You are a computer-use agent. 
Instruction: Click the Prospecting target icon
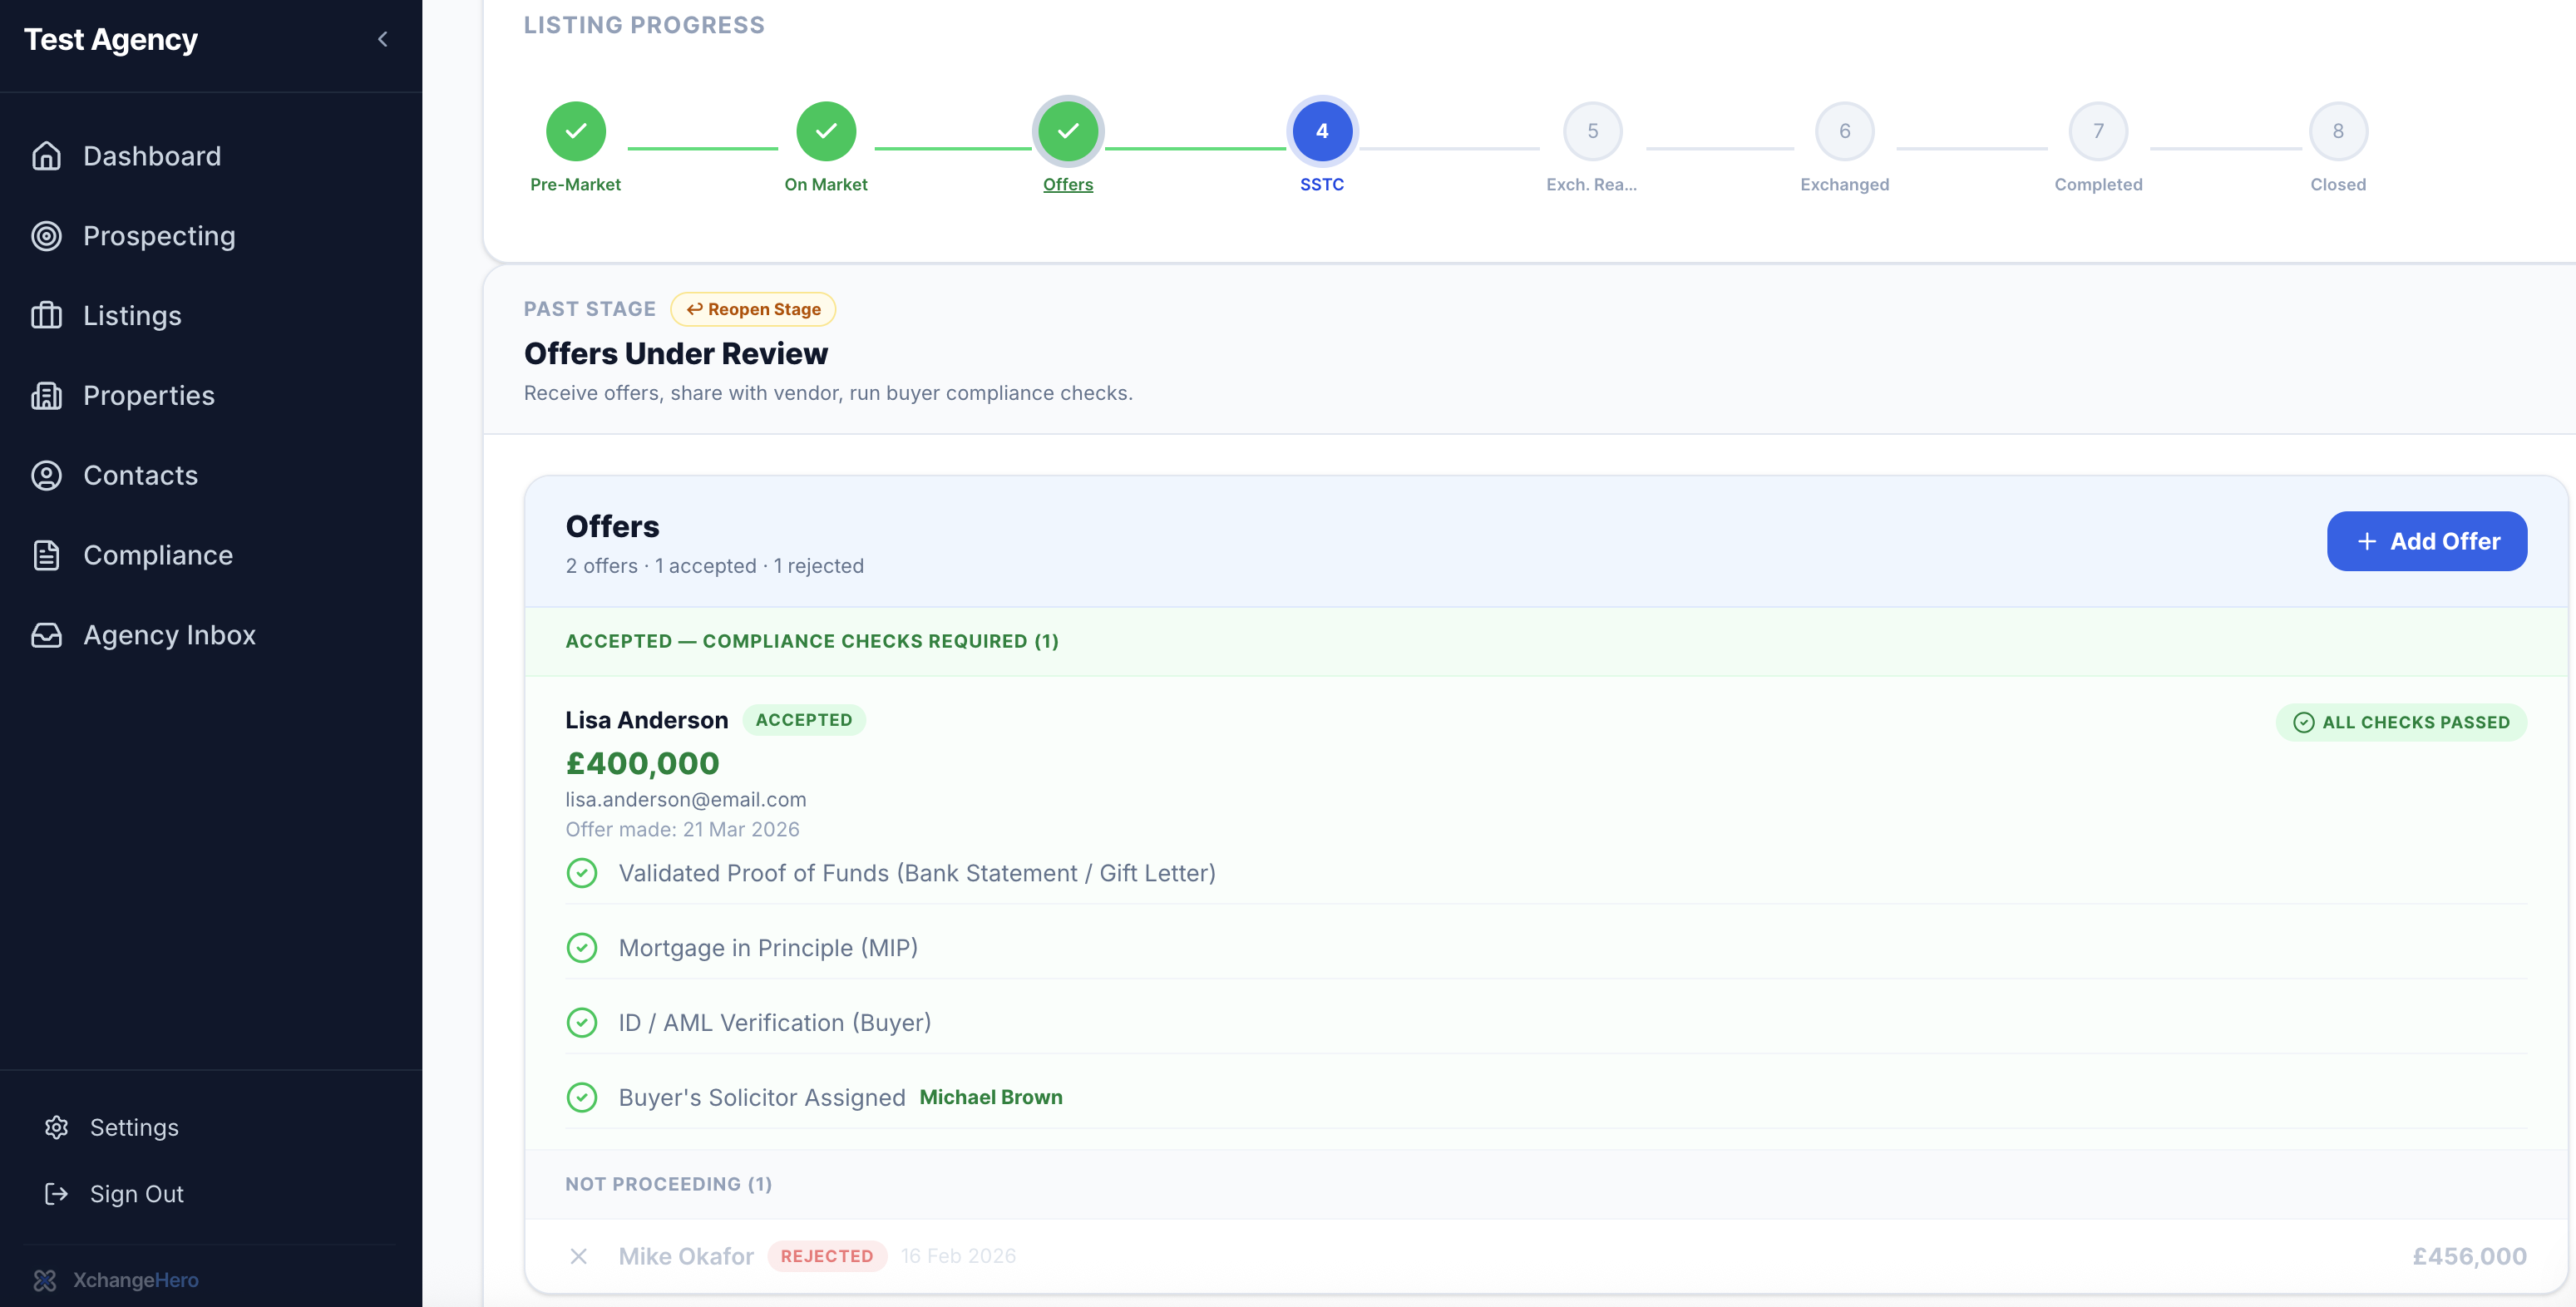(46, 236)
